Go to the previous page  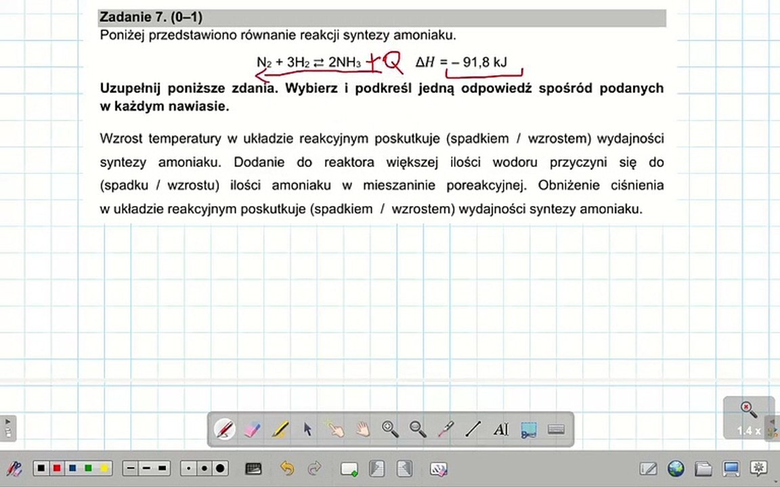[377, 469]
